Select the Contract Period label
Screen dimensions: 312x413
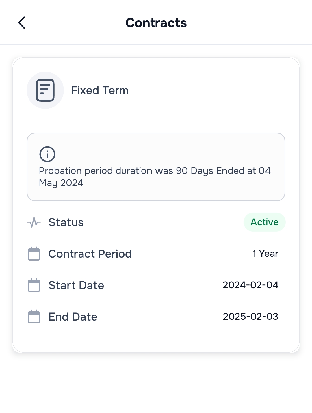point(90,254)
